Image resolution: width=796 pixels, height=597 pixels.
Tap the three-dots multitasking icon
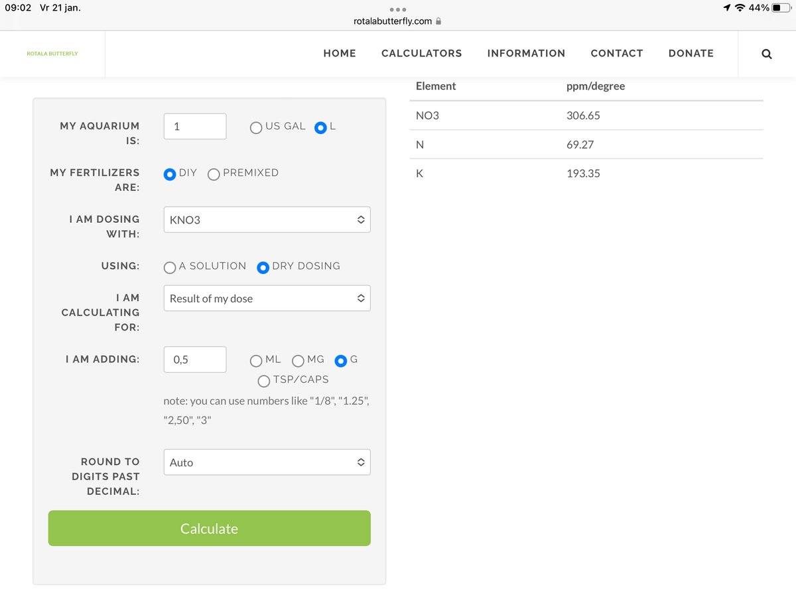point(398,9)
